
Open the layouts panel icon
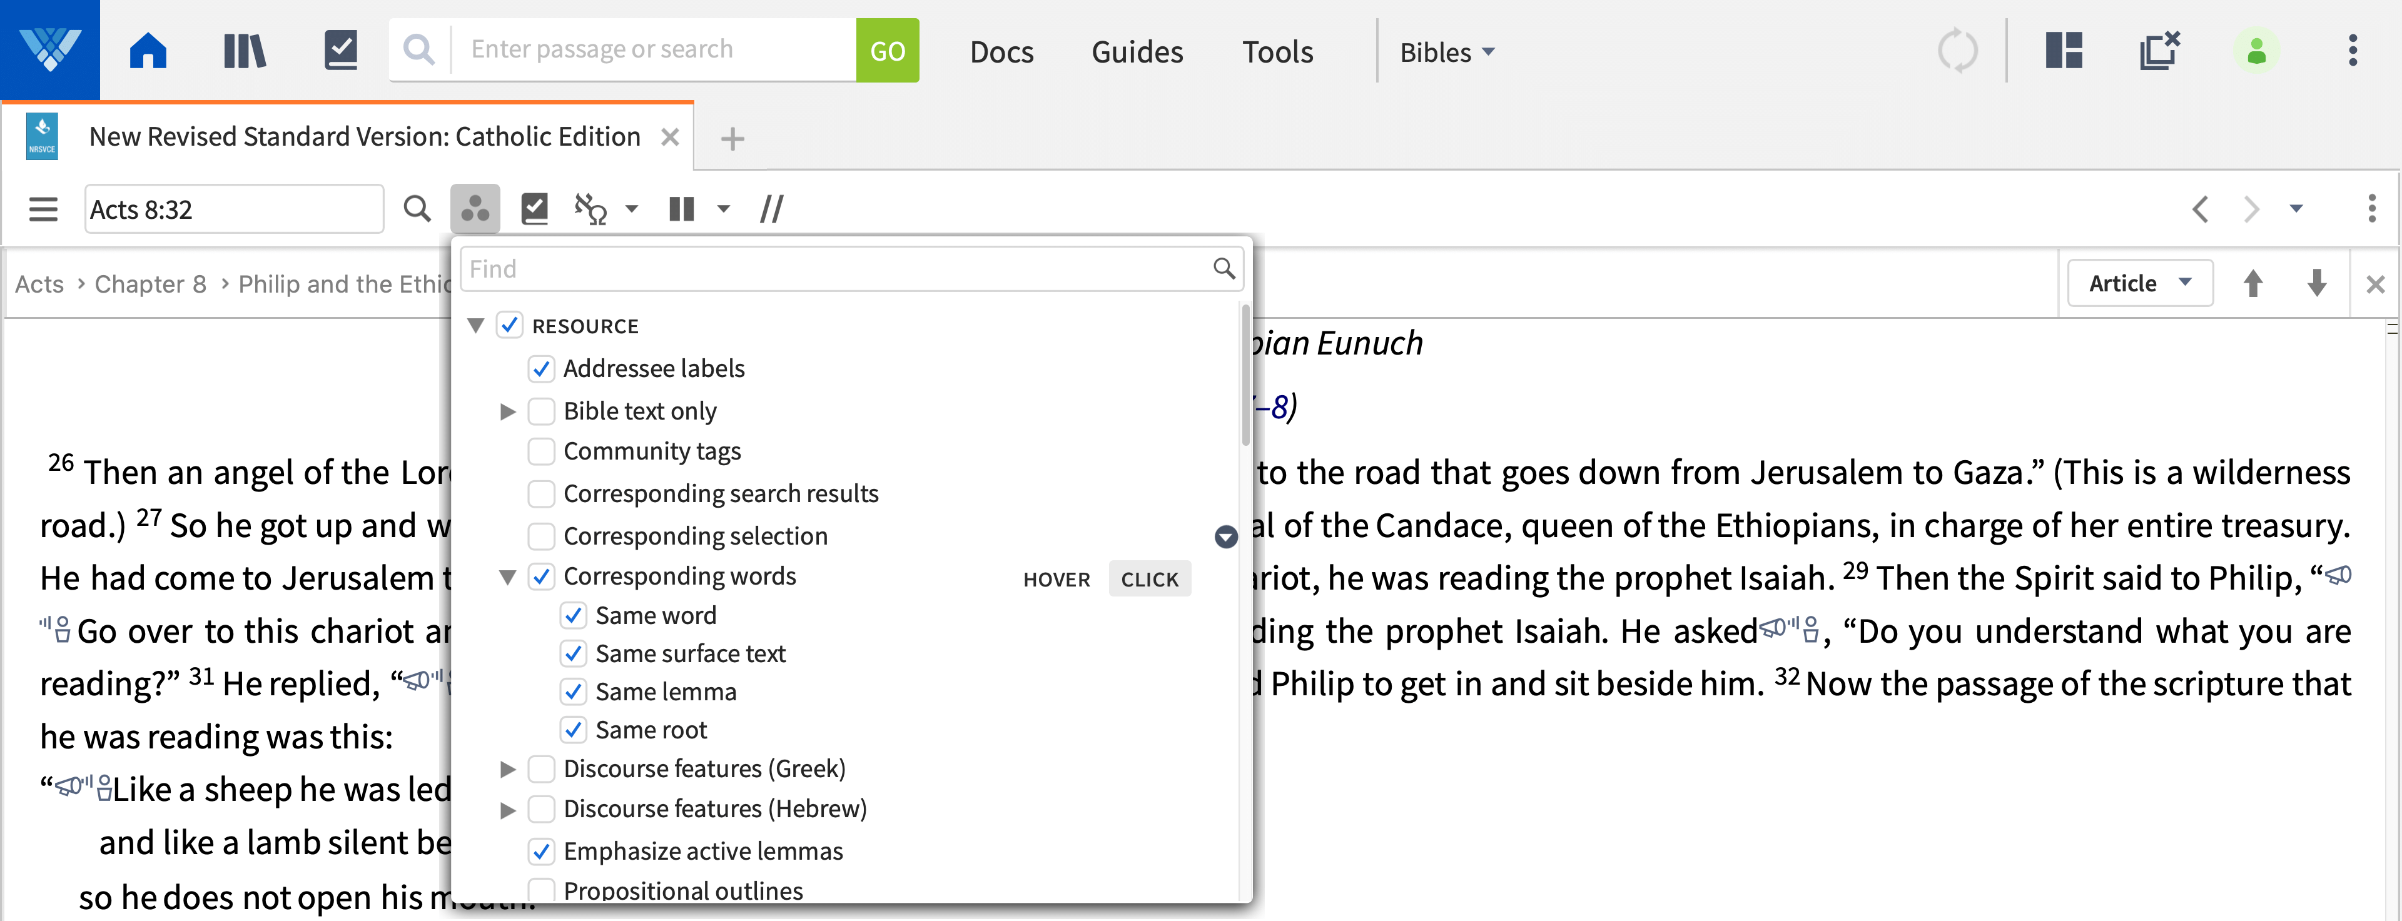(2064, 51)
